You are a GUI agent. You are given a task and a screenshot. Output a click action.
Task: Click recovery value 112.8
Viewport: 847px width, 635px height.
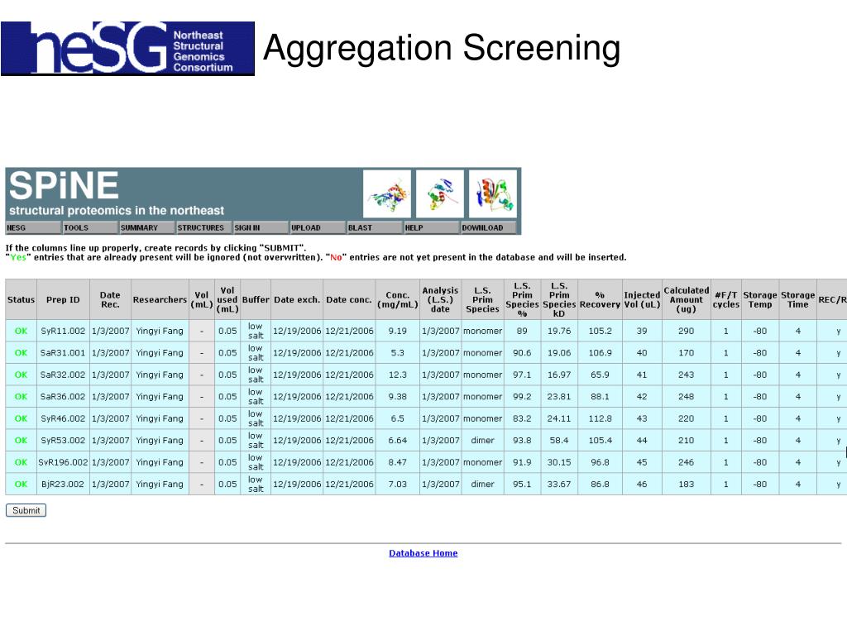tap(600, 418)
